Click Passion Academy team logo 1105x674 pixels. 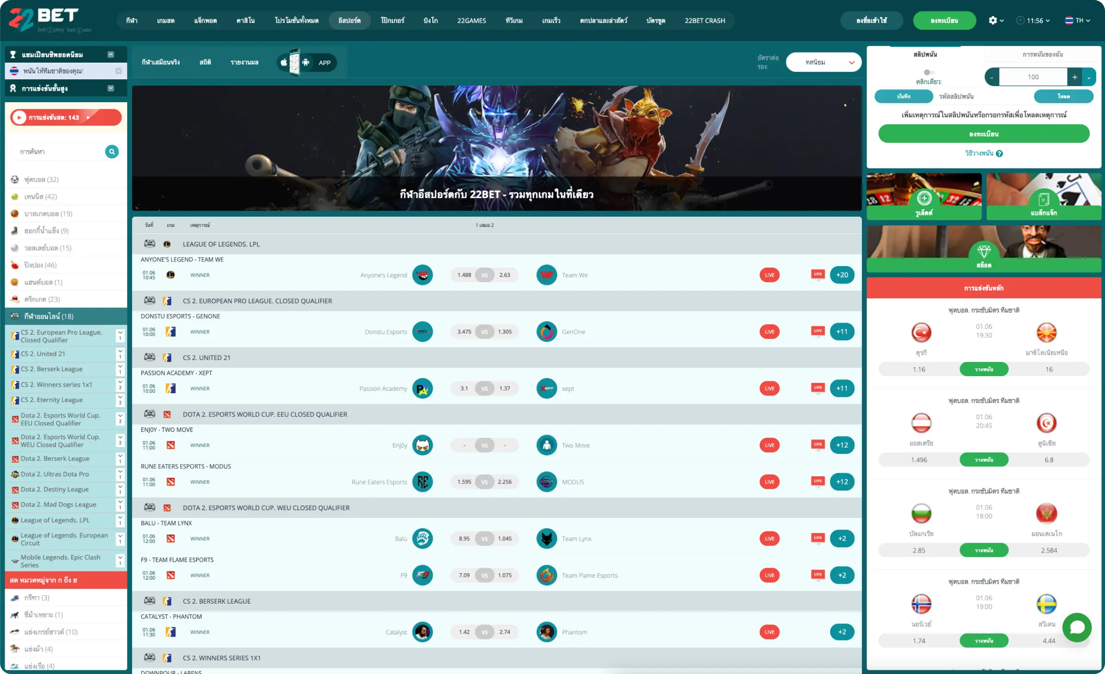click(x=422, y=388)
